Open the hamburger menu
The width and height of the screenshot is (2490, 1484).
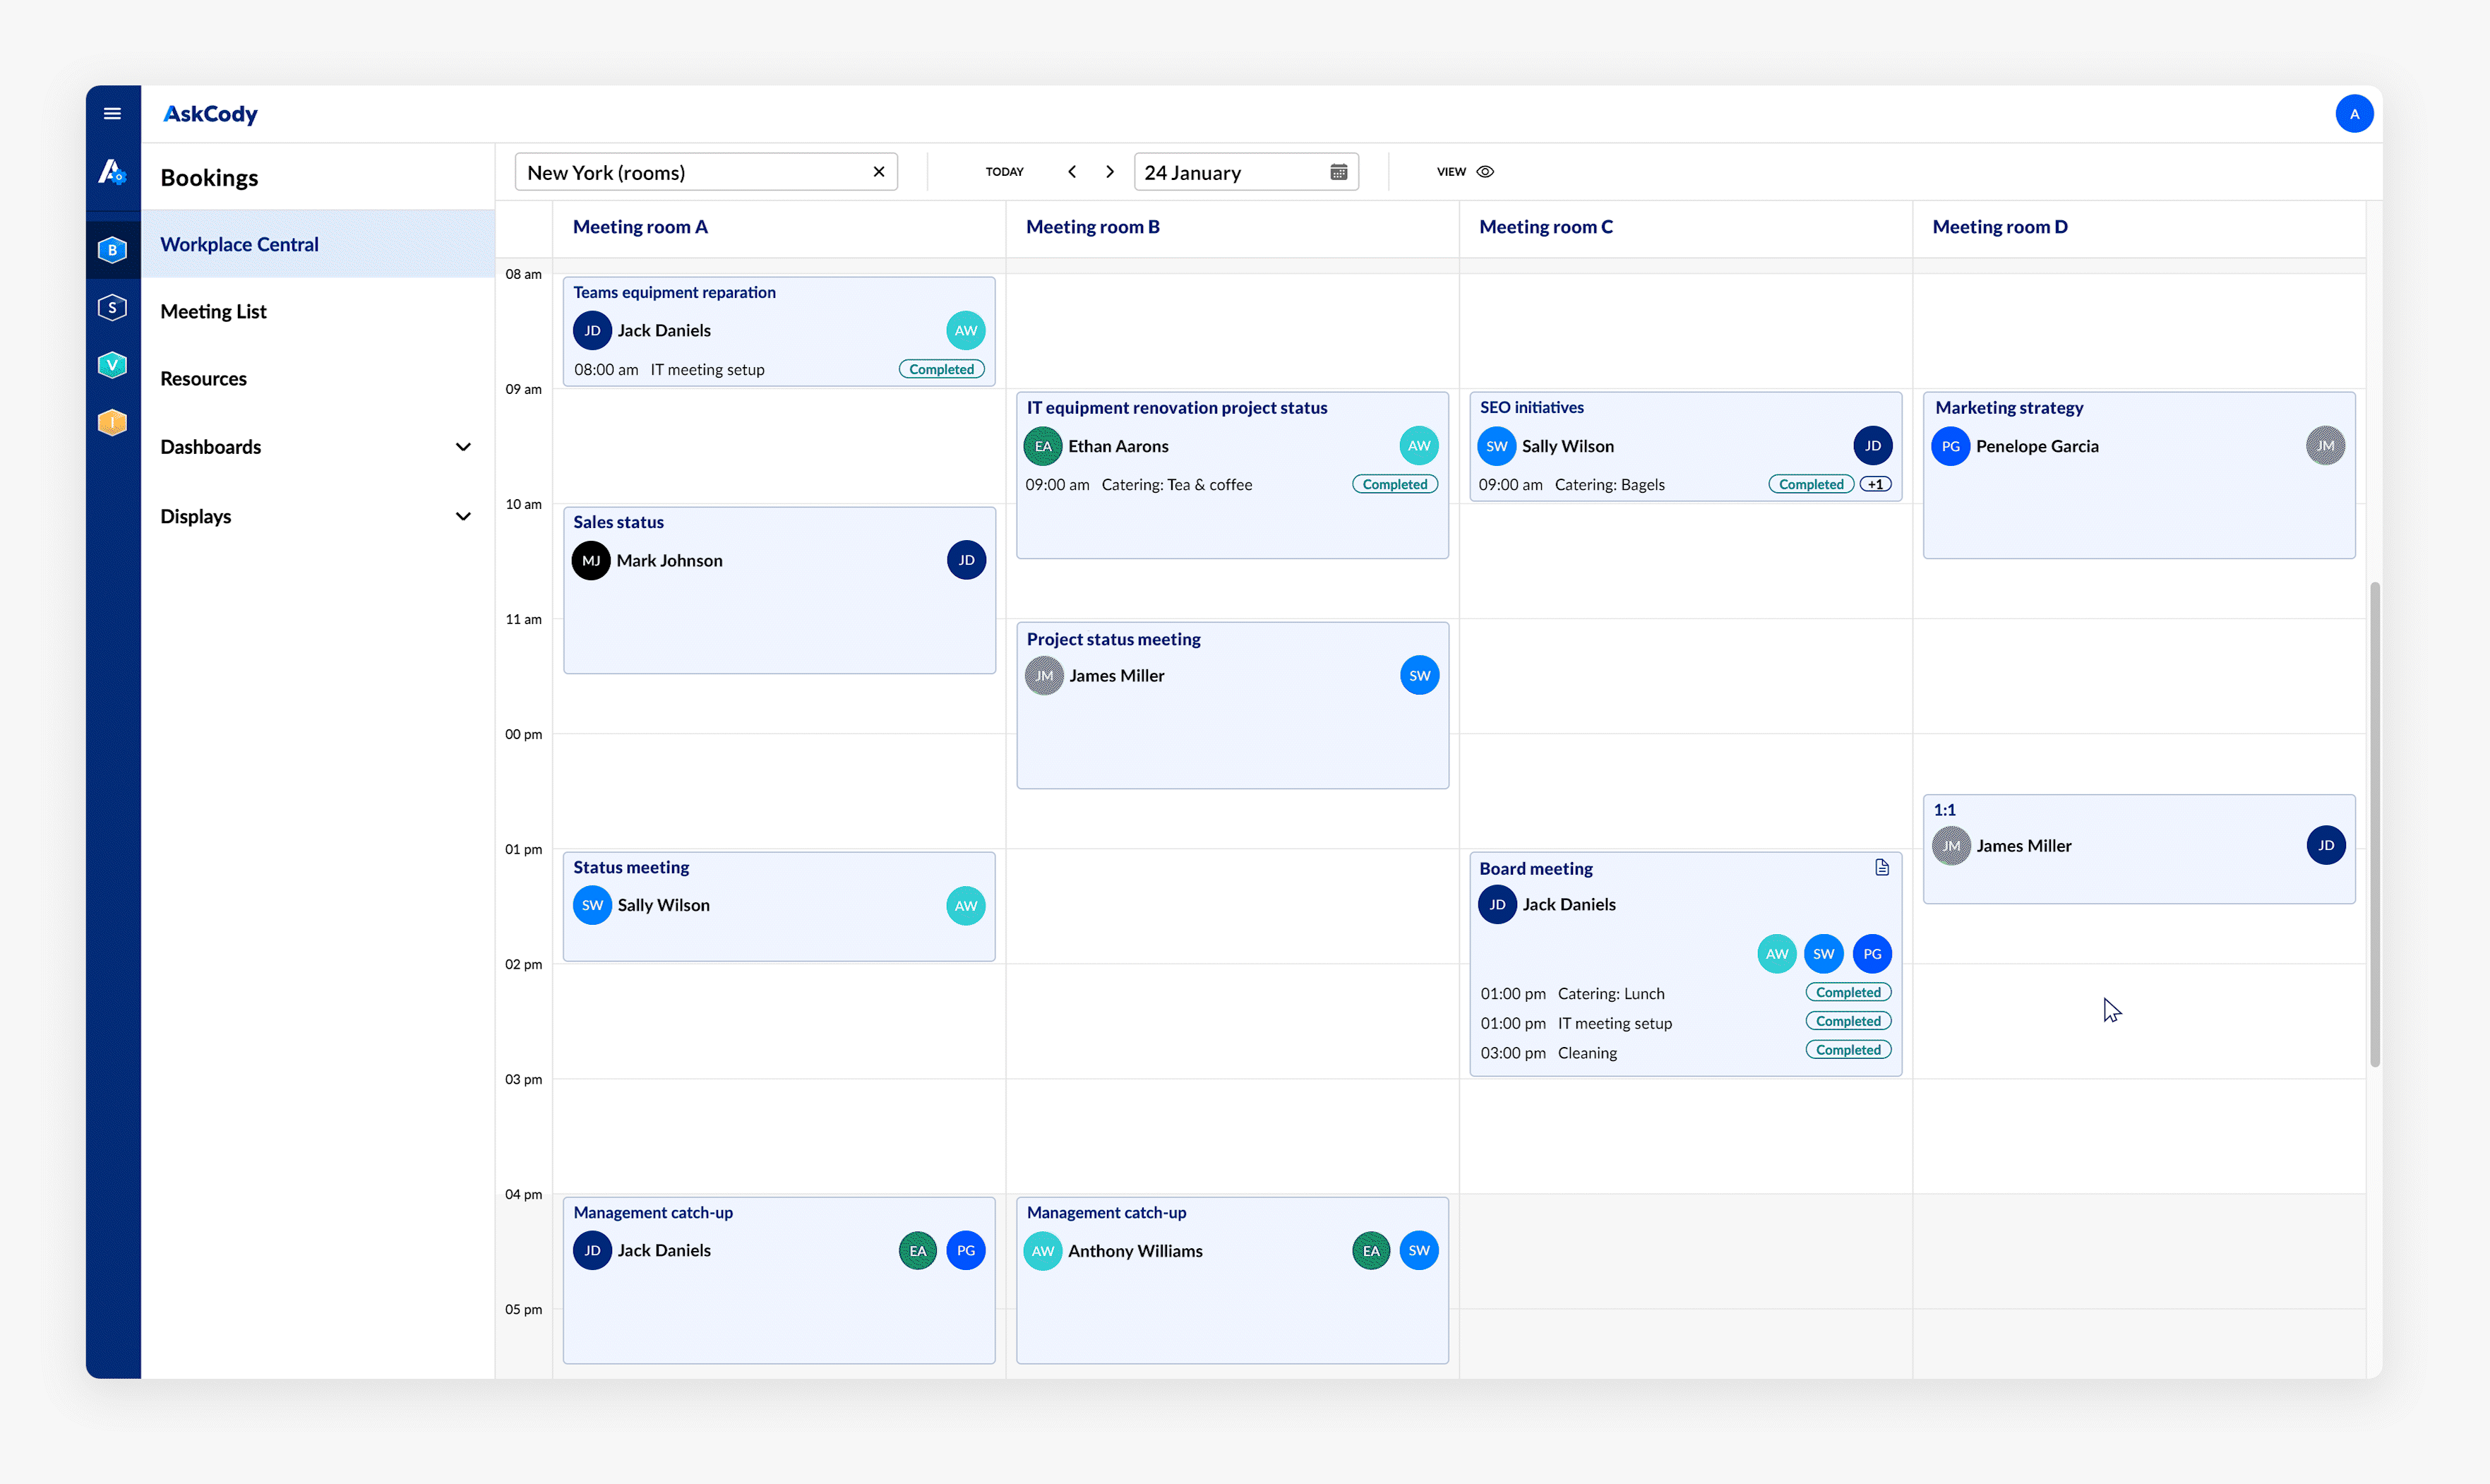pos(112,114)
